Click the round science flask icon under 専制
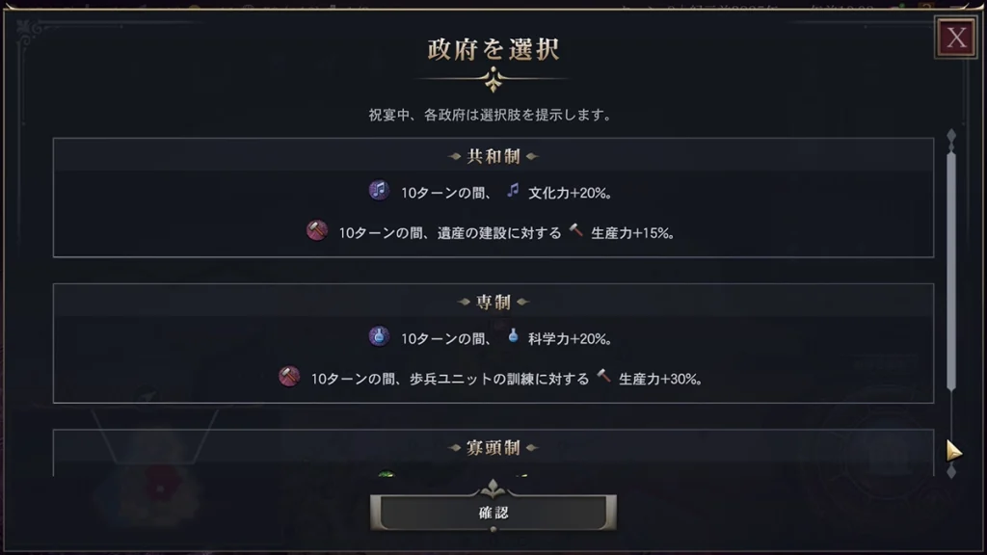 pyautogui.click(x=379, y=336)
